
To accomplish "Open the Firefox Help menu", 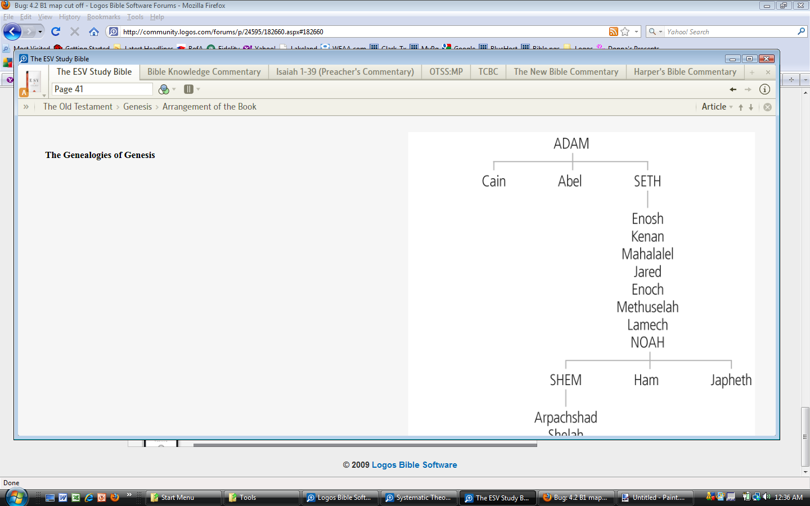I will coord(157,17).
